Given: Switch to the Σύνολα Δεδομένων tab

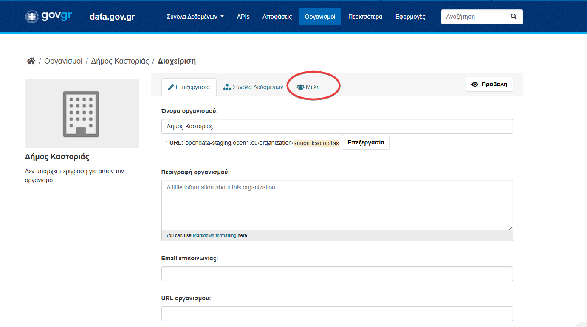Looking at the screenshot, I should [x=253, y=87].
